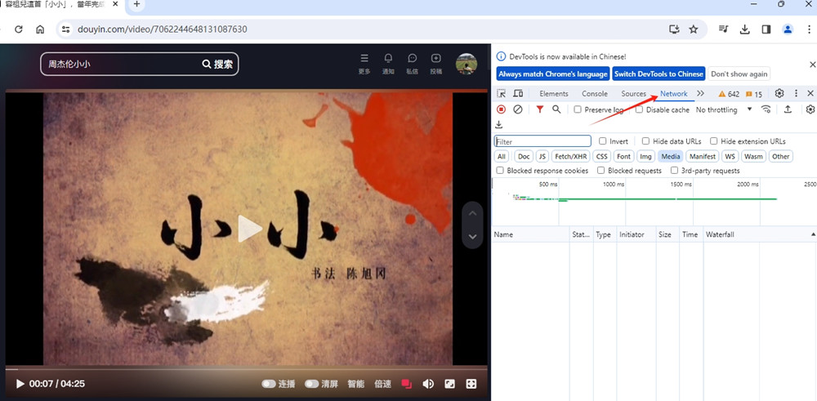Go to next video down chevron

[x=472, y=236]
